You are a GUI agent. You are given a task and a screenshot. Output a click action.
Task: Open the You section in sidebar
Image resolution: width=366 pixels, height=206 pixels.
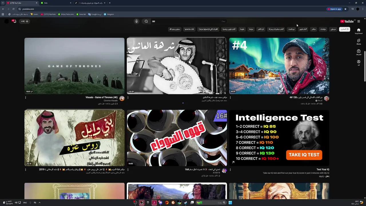pos(359,63)
